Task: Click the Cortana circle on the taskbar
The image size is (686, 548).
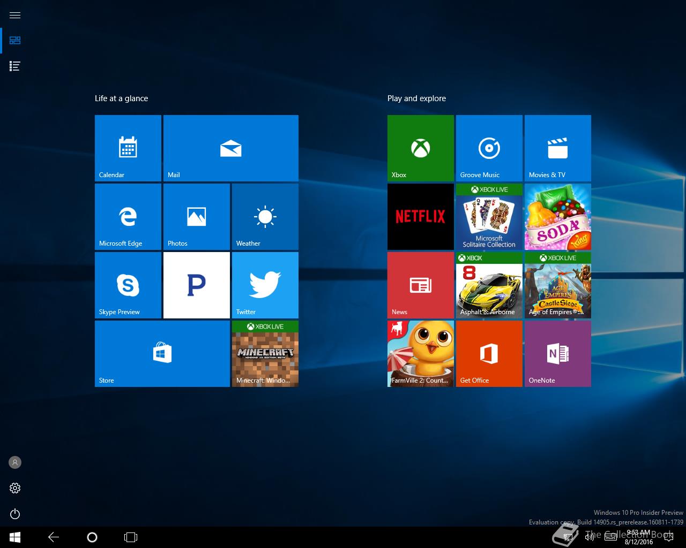Action: tap(92, 537)
